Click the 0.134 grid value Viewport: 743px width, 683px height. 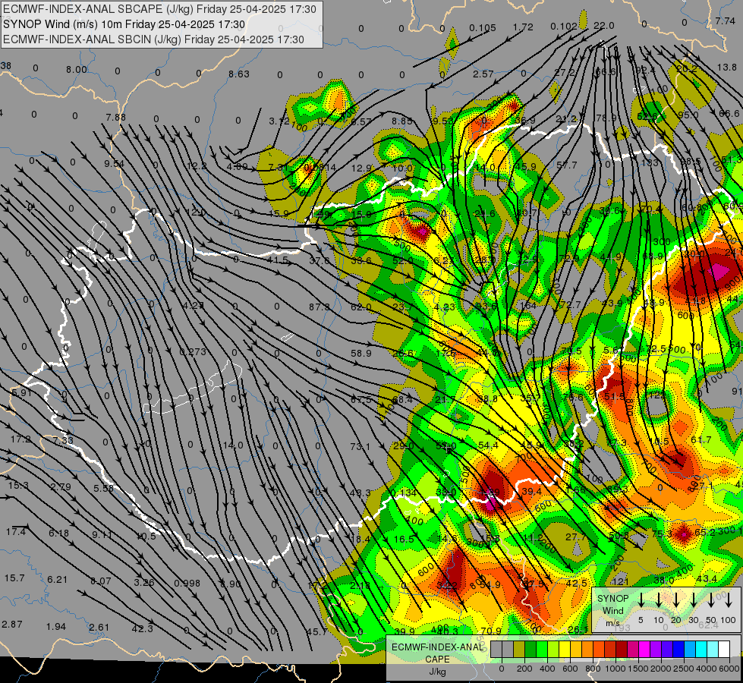(403, 493)
